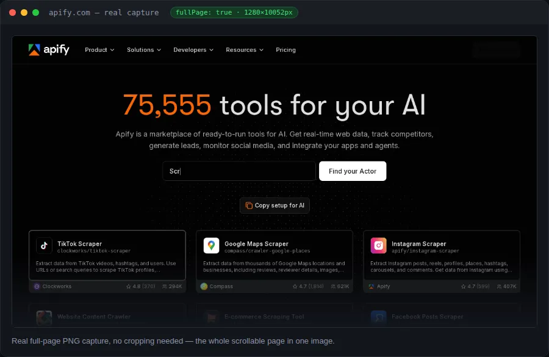Click the E-commerce Scraping Tool card title

click(x=264, y=317)
